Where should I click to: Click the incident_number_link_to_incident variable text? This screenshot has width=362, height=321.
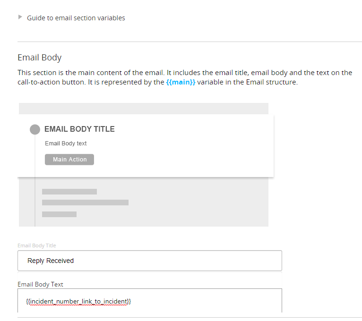click(78, 302)
